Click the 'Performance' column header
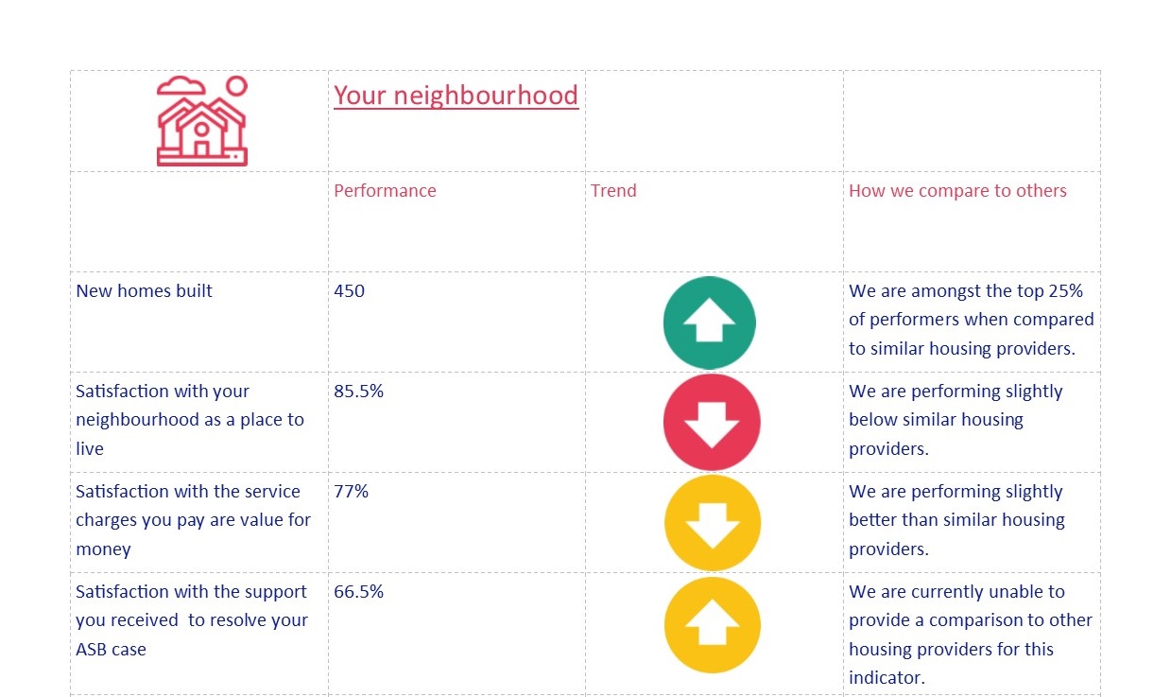 click(x=385, y=191)
